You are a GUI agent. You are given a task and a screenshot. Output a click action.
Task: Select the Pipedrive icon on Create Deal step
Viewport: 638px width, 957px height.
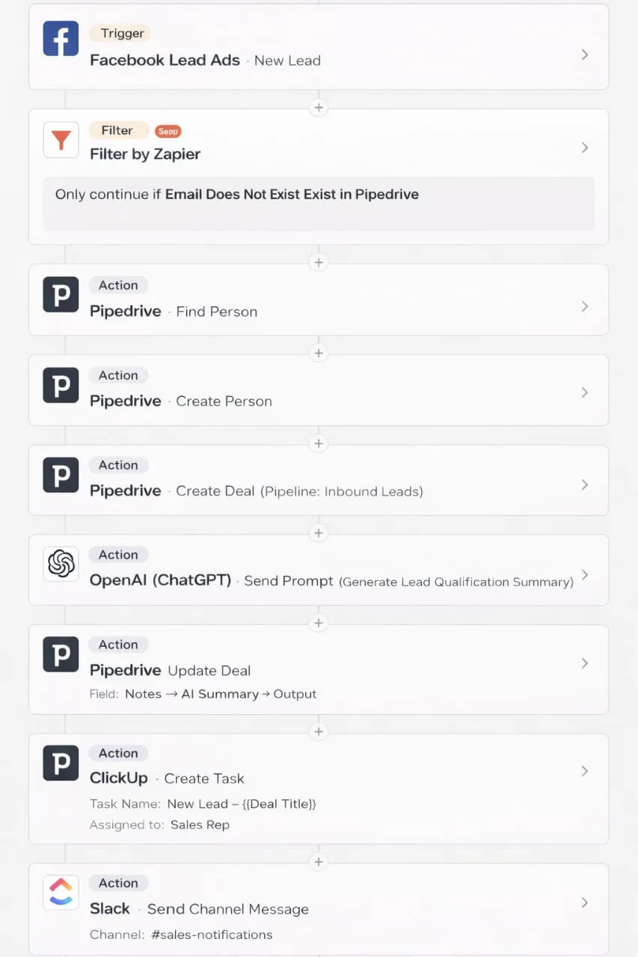[60, 475]
